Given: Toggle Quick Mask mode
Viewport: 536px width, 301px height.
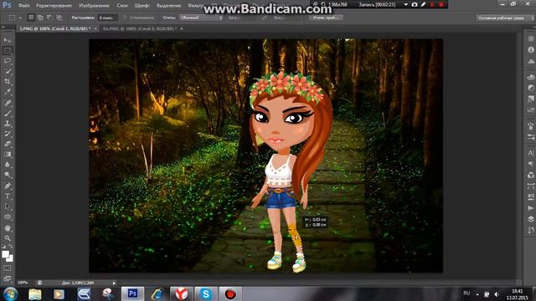Looking at the screenshot, I should click(x=8, y=268).
